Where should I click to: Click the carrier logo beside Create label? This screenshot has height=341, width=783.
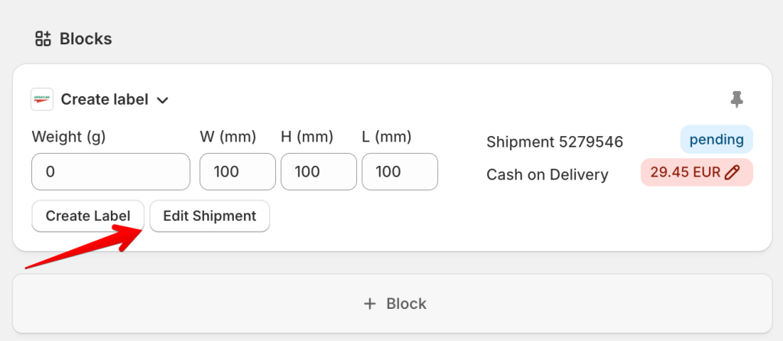(x=41, y=99)
